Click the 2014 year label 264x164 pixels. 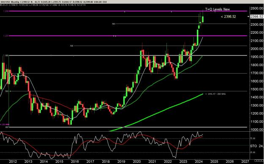pos(44,161)
